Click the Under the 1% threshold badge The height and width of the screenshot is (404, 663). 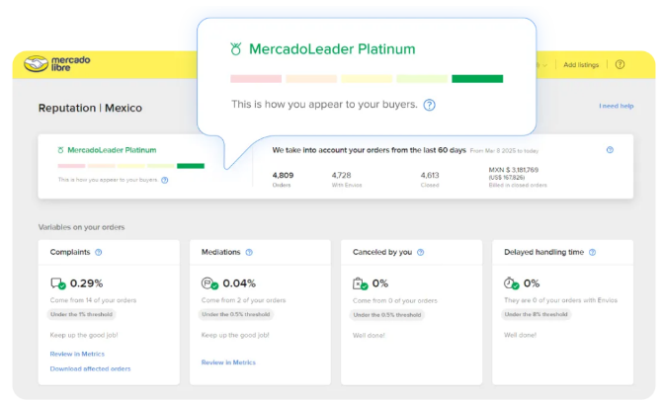pos(81,314)
